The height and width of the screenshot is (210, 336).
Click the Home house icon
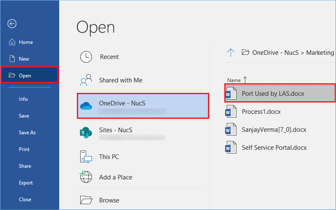[12, 42]
